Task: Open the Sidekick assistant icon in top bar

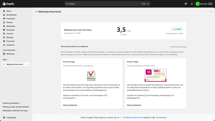Action: click(186, 4)
